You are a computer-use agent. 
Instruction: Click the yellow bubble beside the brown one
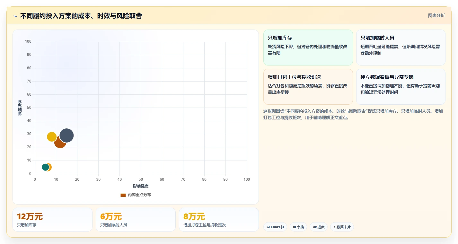coord(51,137)
